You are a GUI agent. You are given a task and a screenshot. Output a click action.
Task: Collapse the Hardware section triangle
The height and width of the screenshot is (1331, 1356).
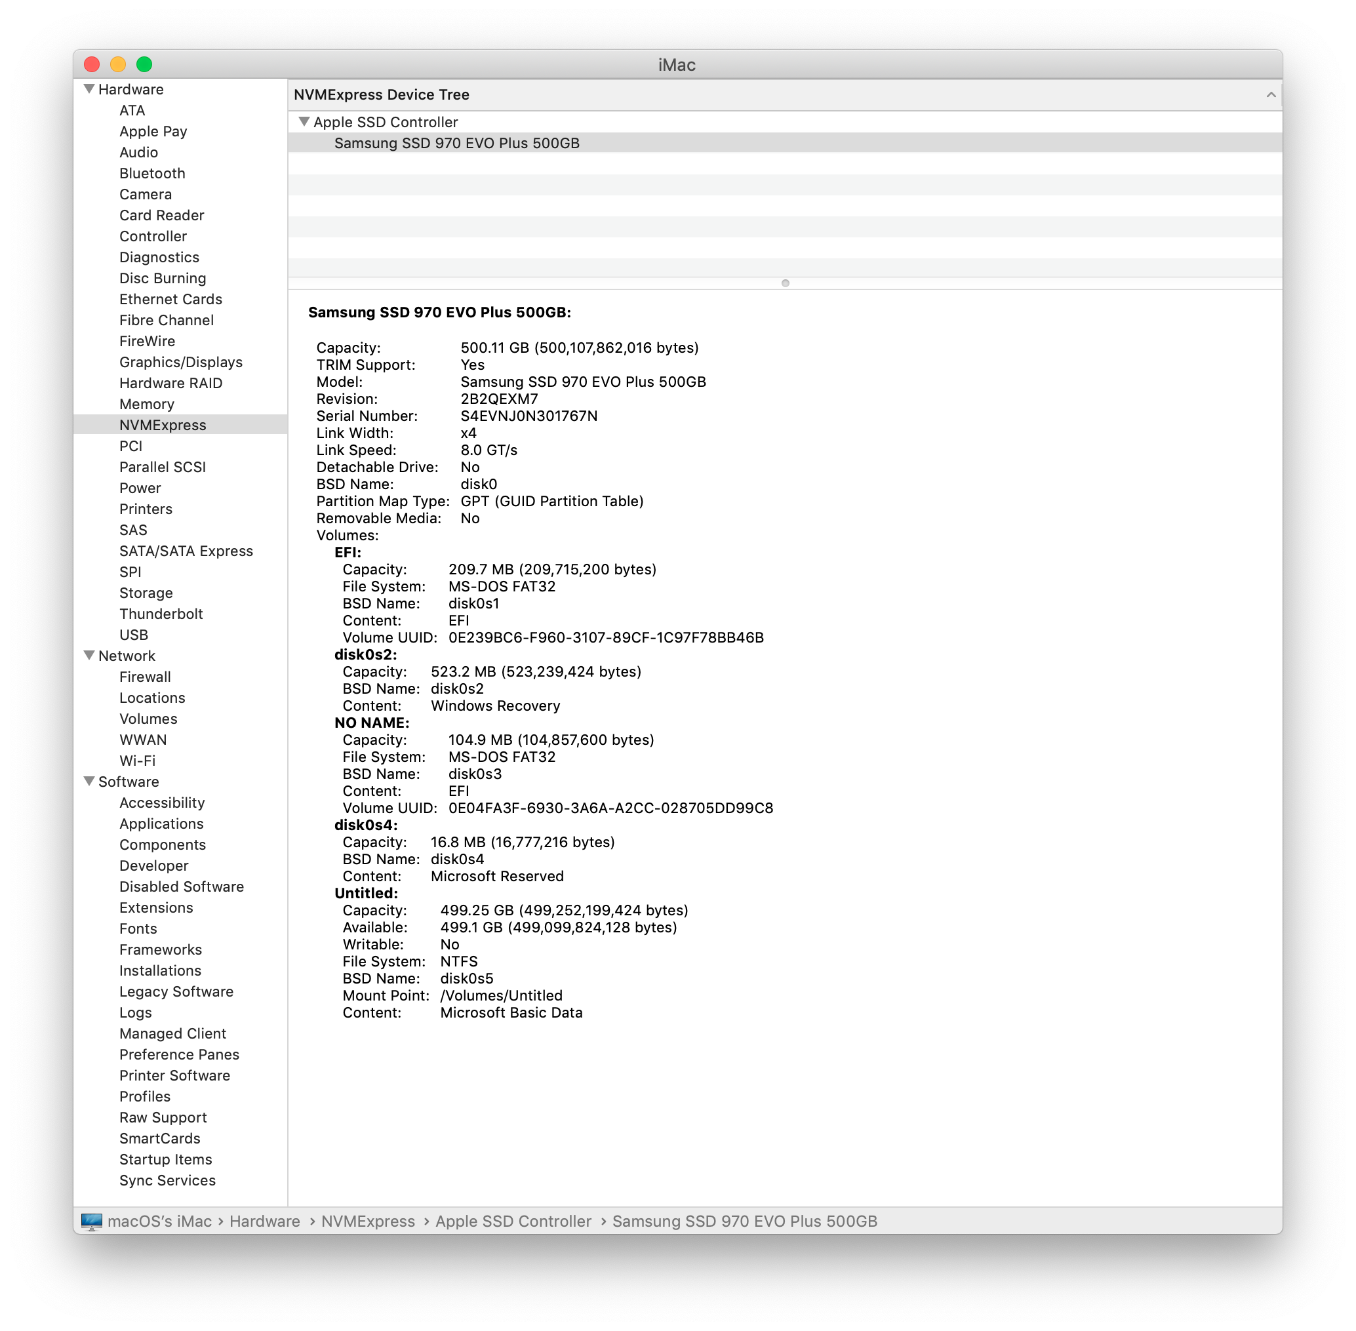(x=89, y=89)
